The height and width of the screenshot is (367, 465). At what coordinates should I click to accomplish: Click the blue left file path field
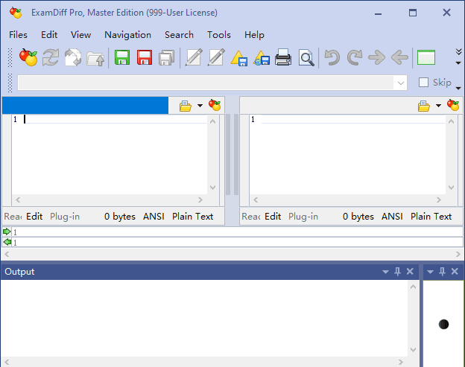pyautogui.click(x=85, y=105)
